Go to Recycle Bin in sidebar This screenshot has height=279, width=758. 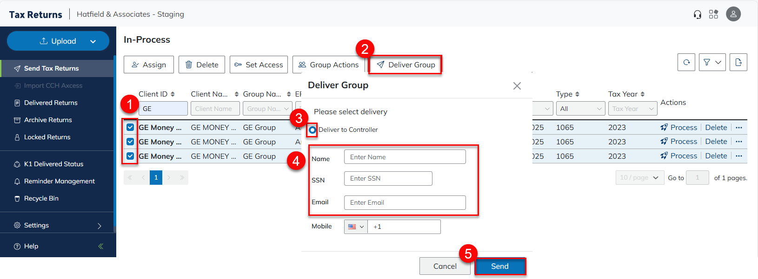pyautogui.click(x=41, y=198)
